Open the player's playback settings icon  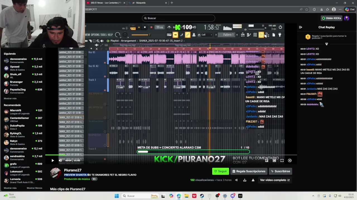pos(290,160)
